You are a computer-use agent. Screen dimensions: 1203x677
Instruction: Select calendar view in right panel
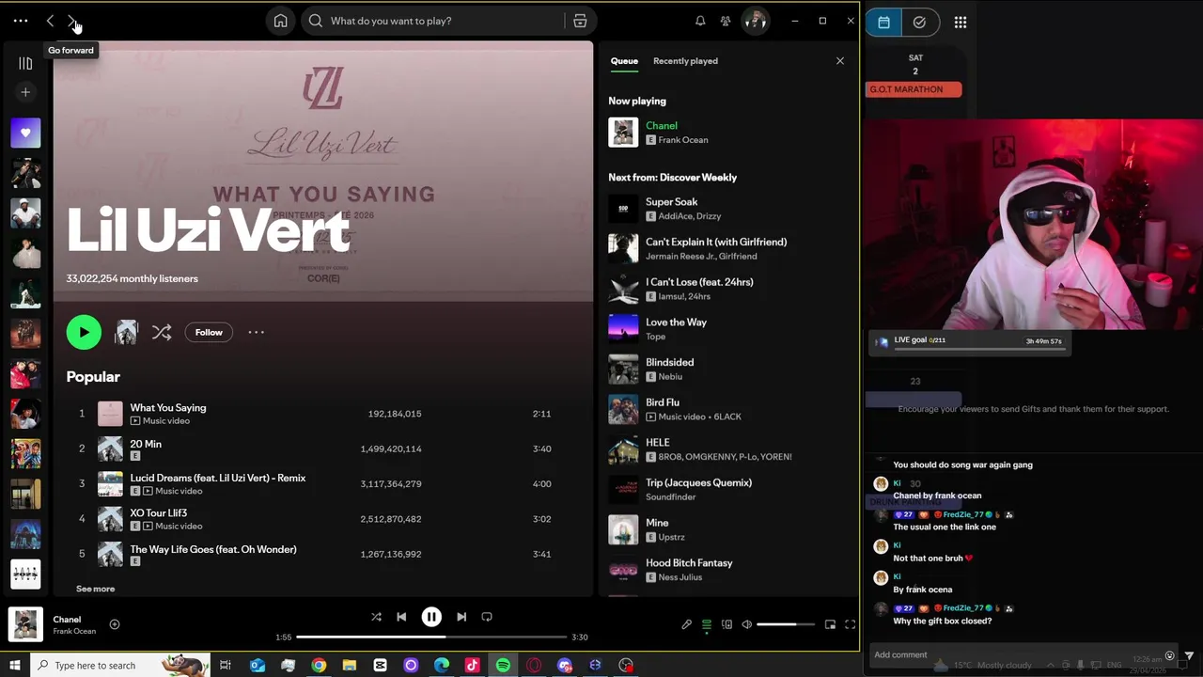click(x=883, y=23)
